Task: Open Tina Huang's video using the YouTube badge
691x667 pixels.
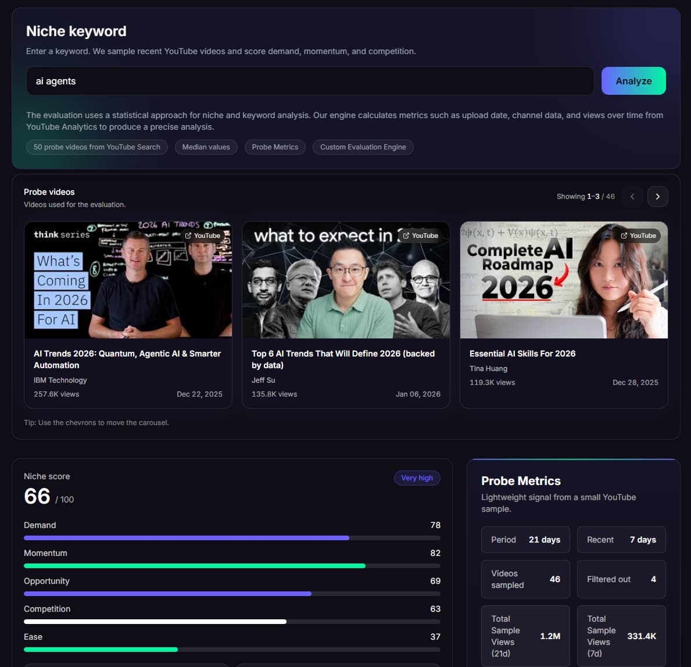Action: point(639,236)
